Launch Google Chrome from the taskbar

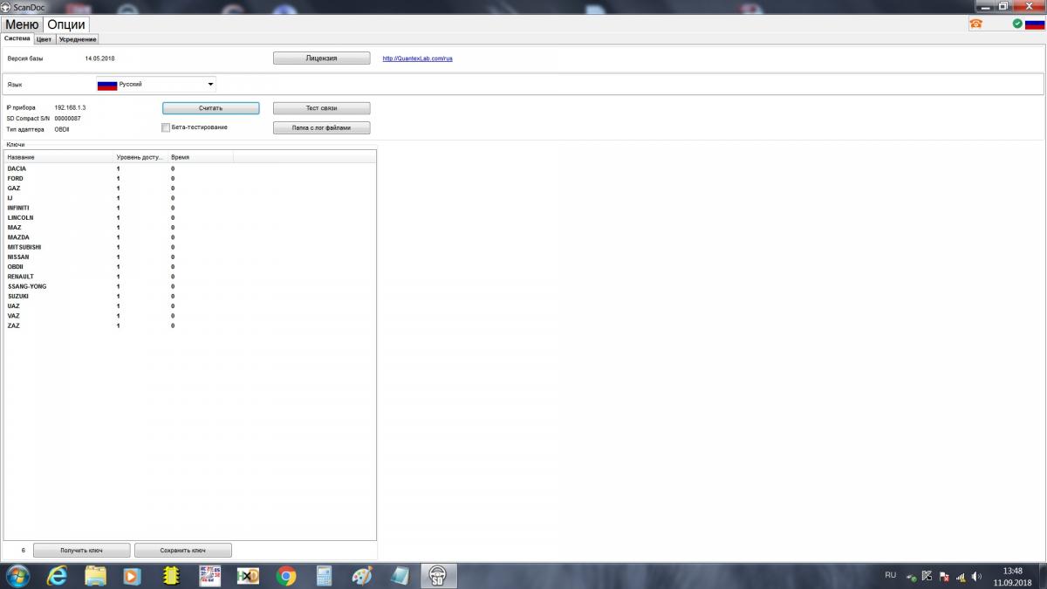coord(285,576)
